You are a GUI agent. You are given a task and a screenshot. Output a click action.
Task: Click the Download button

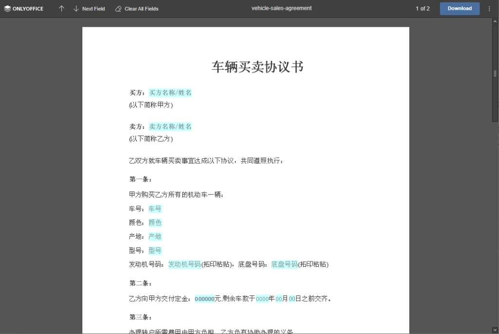coord(459,8)
